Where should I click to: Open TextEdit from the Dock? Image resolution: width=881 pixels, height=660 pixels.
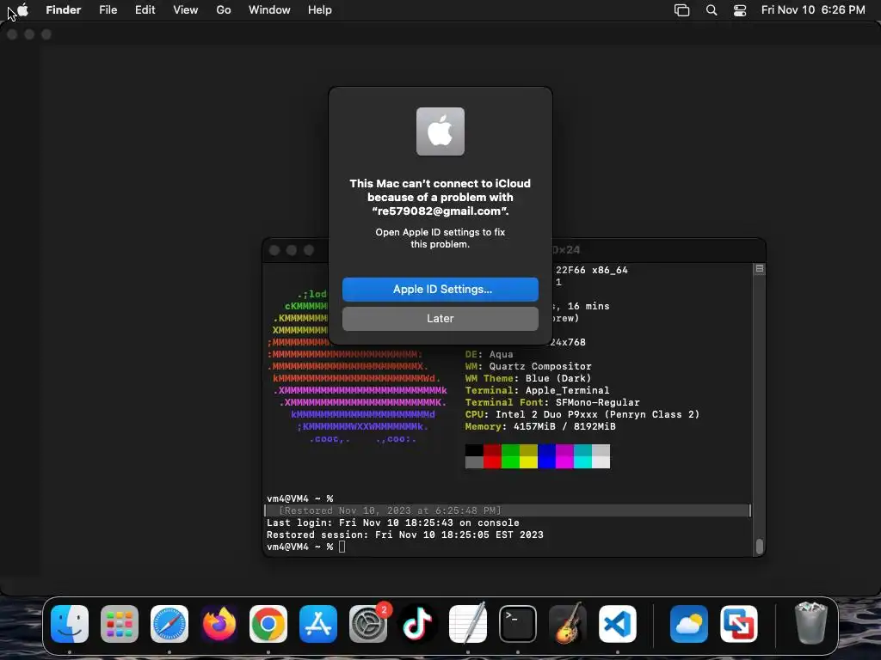(x=467, y=624)
